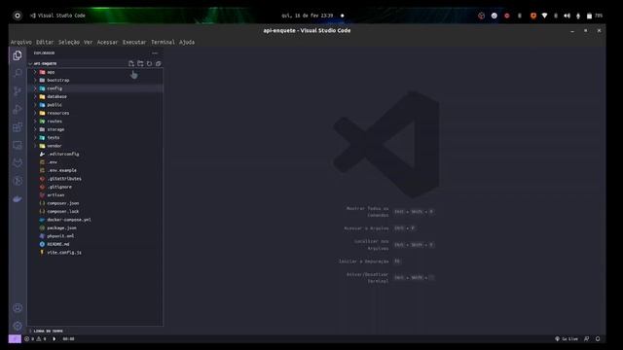This screenshot has height=350, width=623.
Task: Expand the database folder
Action: [x=95, y=97]
